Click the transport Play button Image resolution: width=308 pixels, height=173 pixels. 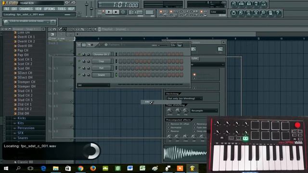[x=108, y=12]
